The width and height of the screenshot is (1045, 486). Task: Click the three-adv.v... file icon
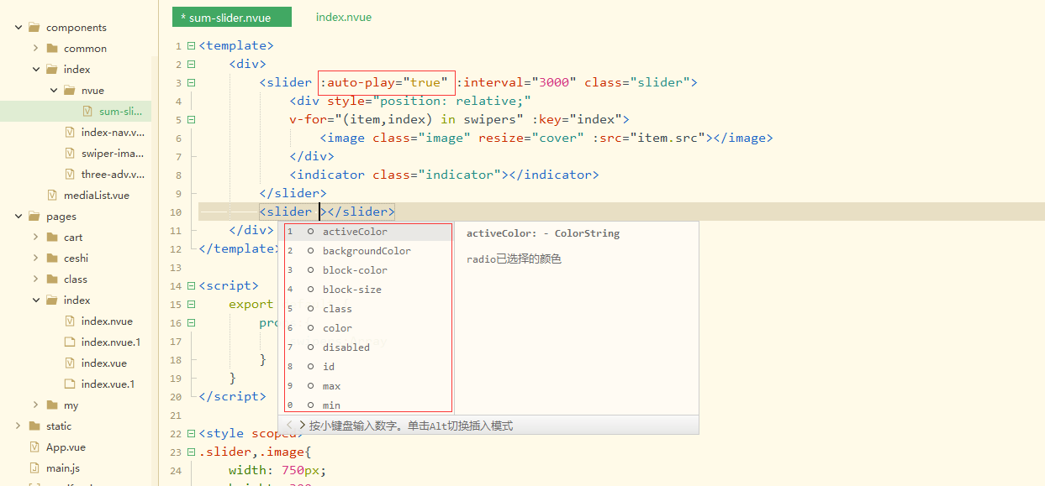(70, 175)
